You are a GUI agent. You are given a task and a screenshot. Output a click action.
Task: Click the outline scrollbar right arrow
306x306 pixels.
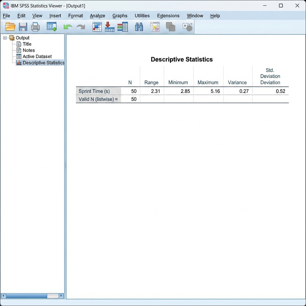tap(61, 296)
